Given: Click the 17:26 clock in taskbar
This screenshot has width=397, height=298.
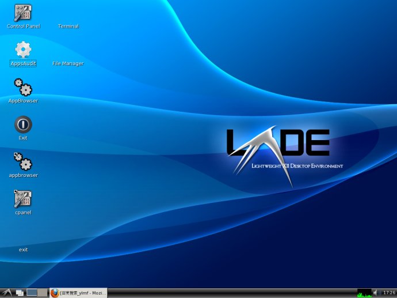Looking at the screenshot, I should [x=390, y=293].
